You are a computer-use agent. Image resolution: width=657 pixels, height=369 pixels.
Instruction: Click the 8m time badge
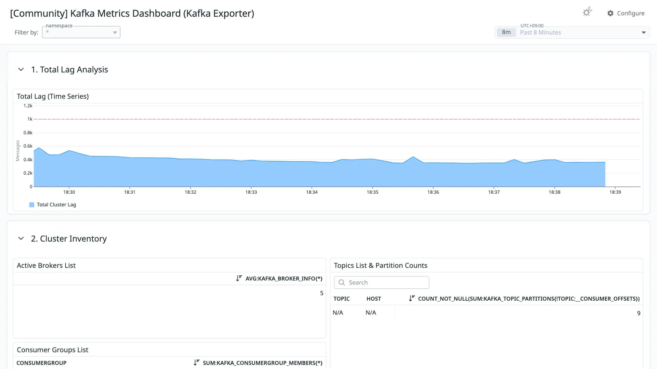pyautogui.click(x=506, y=32)
